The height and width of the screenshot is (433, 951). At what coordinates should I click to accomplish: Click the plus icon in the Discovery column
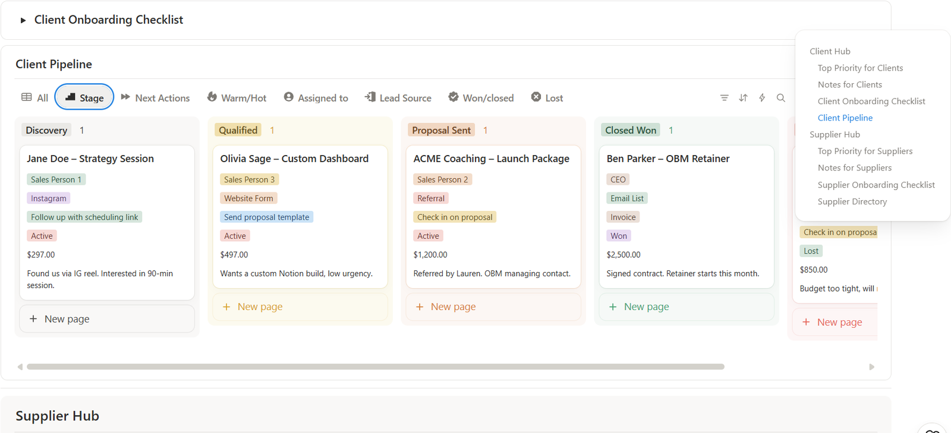33,319
